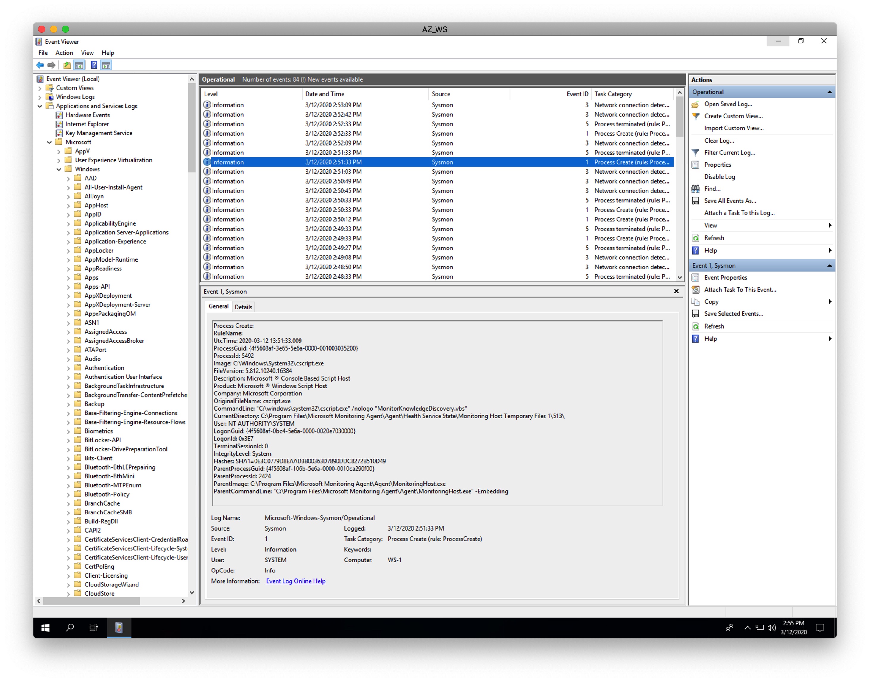Collapse the Event 1, Sysmon actions section
870x682 pixels.
click(829, 265)
